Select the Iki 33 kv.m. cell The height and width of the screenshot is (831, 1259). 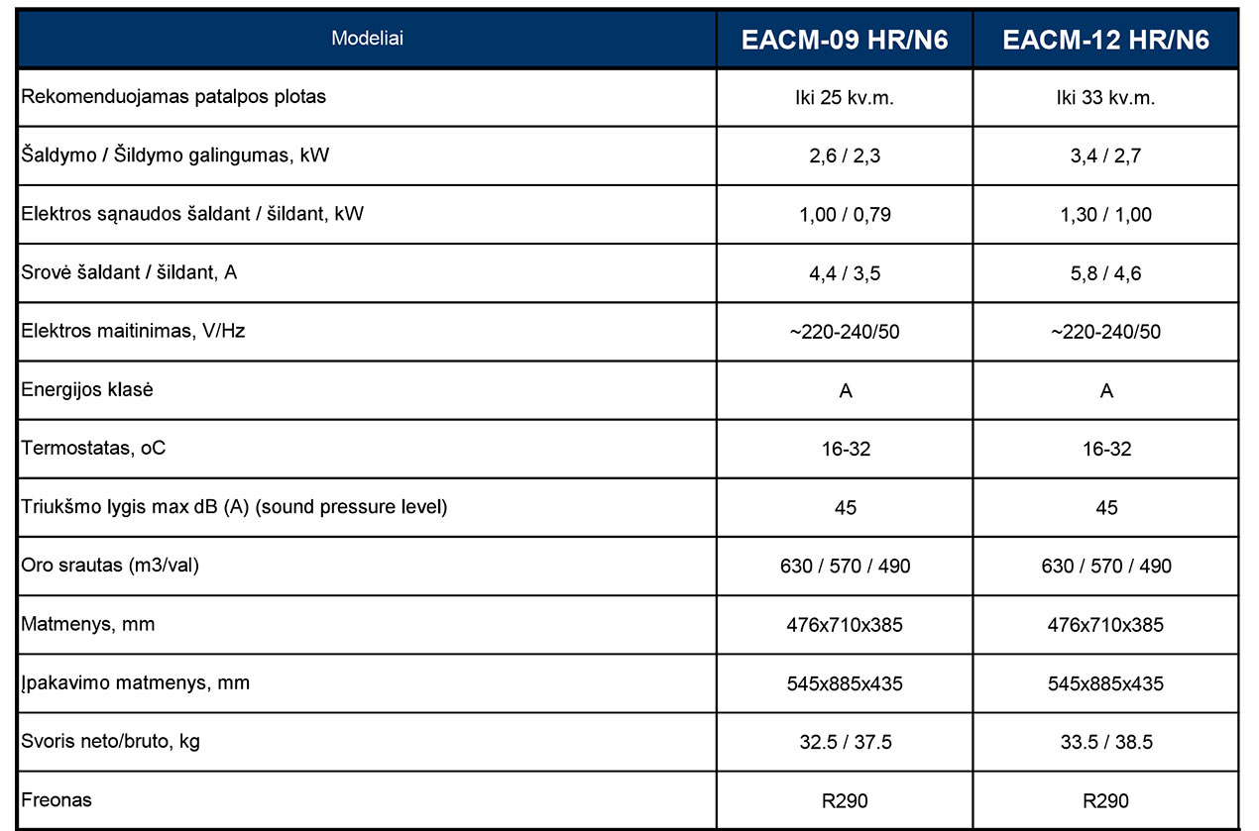[x=1106, y=97]
